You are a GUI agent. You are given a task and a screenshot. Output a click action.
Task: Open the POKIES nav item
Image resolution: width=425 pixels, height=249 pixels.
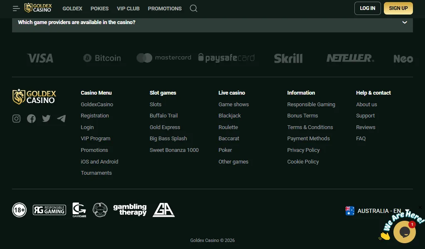tap(99, 8)
